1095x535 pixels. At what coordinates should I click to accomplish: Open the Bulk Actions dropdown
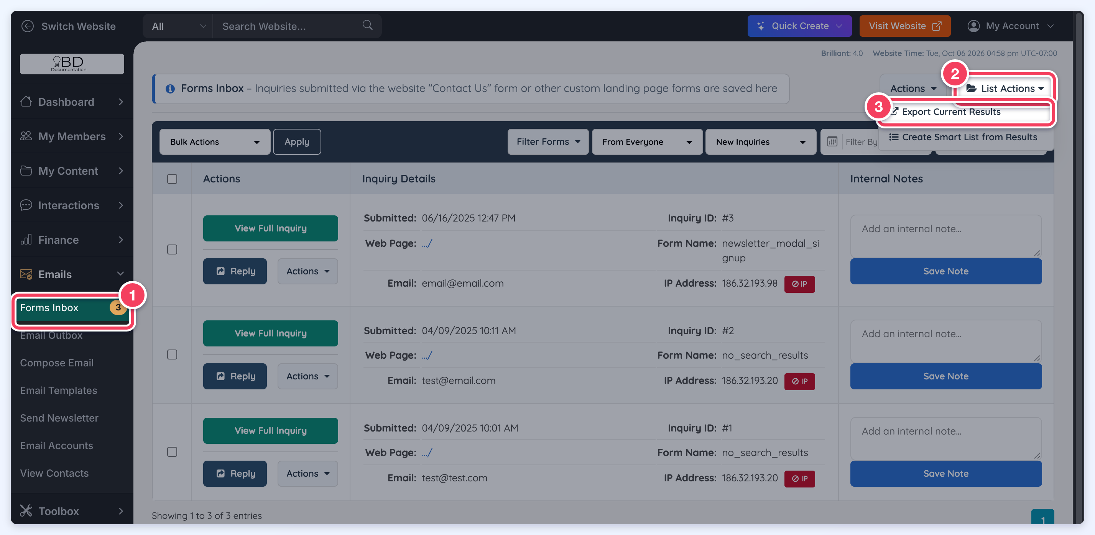click(x=215, y=141)
